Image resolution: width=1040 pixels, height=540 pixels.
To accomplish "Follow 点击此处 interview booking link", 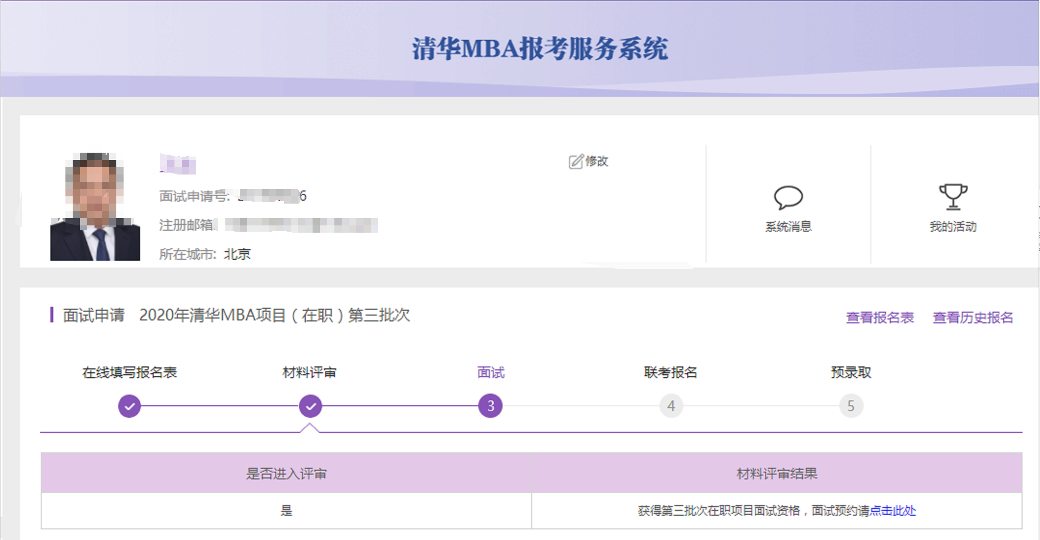I will [x=893, y=510].
